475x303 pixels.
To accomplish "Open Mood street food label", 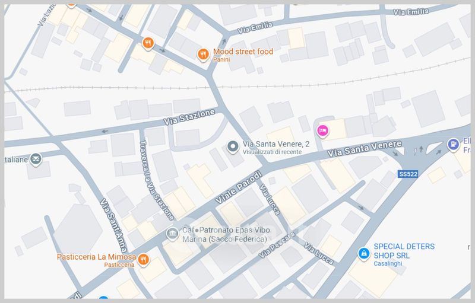I will 243,52.
